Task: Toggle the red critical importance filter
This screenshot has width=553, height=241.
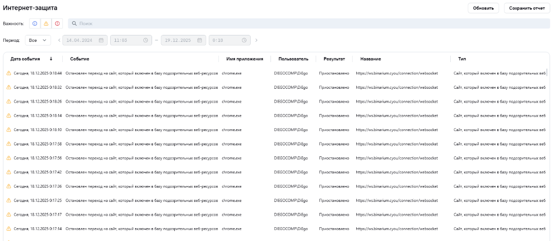Action: point(57,23)
